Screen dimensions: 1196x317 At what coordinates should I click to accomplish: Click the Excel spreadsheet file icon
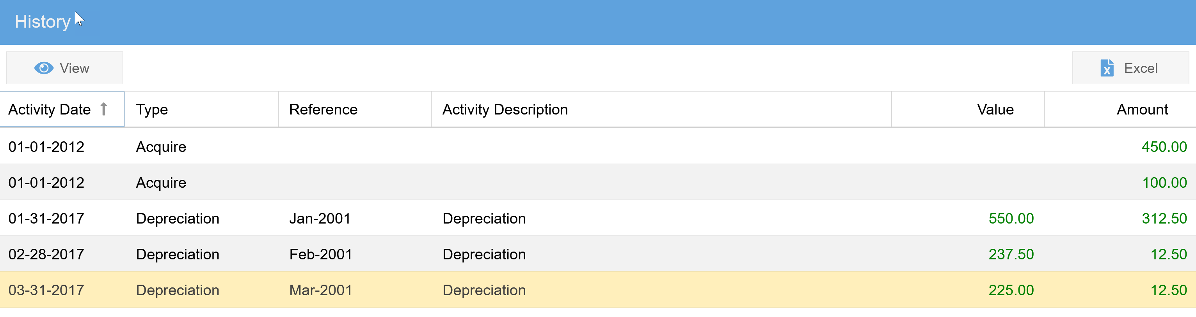[1107, 68]
